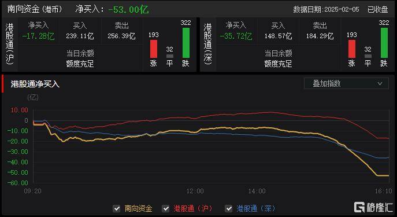Click the green 跌 bar in 深 panel
Image resolution: width=397 pixels, height=217 pixels.
pyautogui.click(x=384, y=43)
